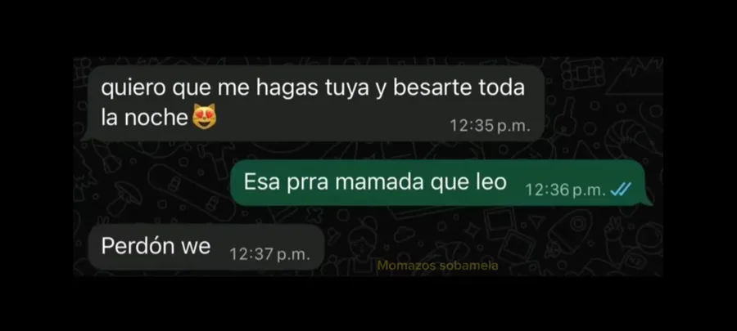This screenshot has width=737, height=331.
Task: Select the green 'Esa prra mamada que leo' bubble
Action: click(441, 182)
